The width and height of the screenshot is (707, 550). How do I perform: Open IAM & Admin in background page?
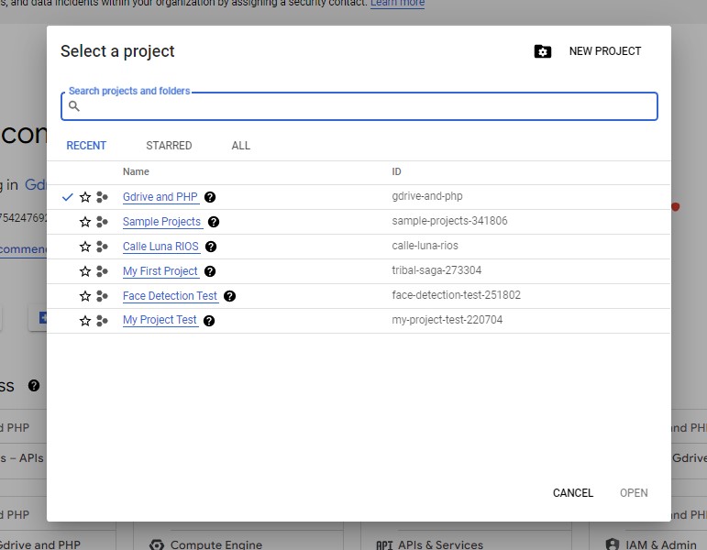tap(661, 544)
